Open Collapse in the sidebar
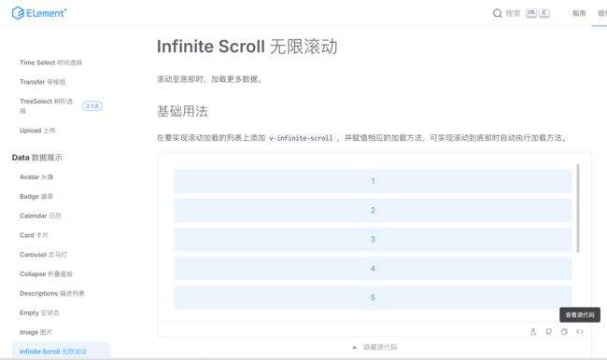Screen dimensions: 607x360 coord(46,273)
